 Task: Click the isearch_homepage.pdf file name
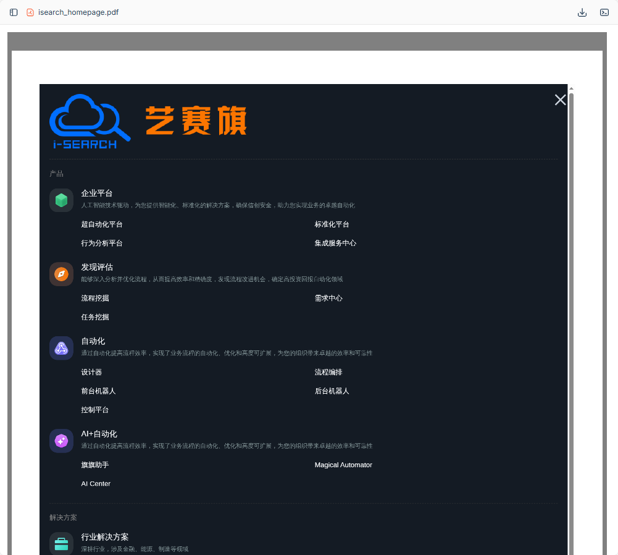coord(78,12)
